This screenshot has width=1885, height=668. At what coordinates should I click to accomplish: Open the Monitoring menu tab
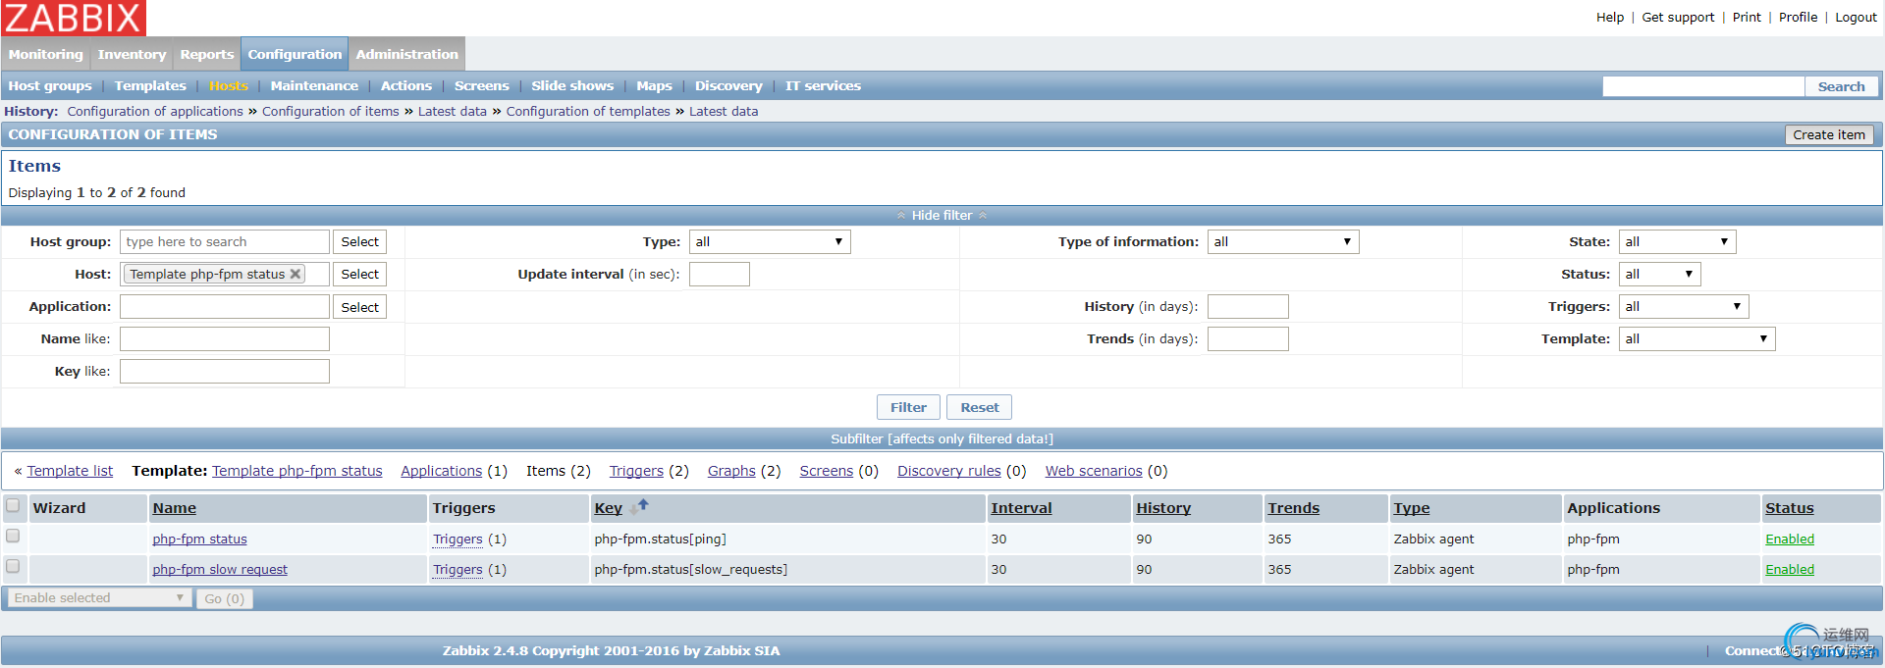pos(46,54)
